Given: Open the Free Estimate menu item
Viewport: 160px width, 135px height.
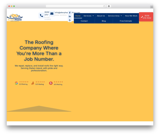Looking at the screenshot, I should click(x=126, y=21).
